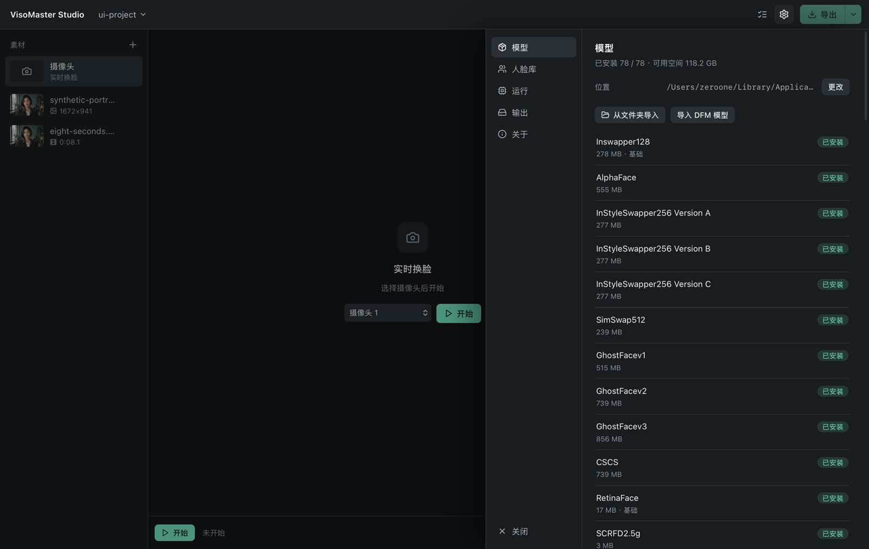Viewport: 869px width, 549px height.
Task: Click the GhostFacev1 model name
Action: click(x=621, y=355)
